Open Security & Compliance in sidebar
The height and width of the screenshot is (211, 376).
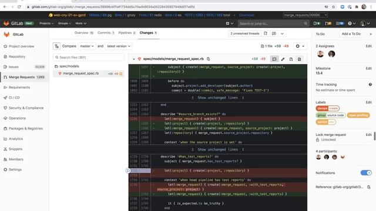pos(26,108)
